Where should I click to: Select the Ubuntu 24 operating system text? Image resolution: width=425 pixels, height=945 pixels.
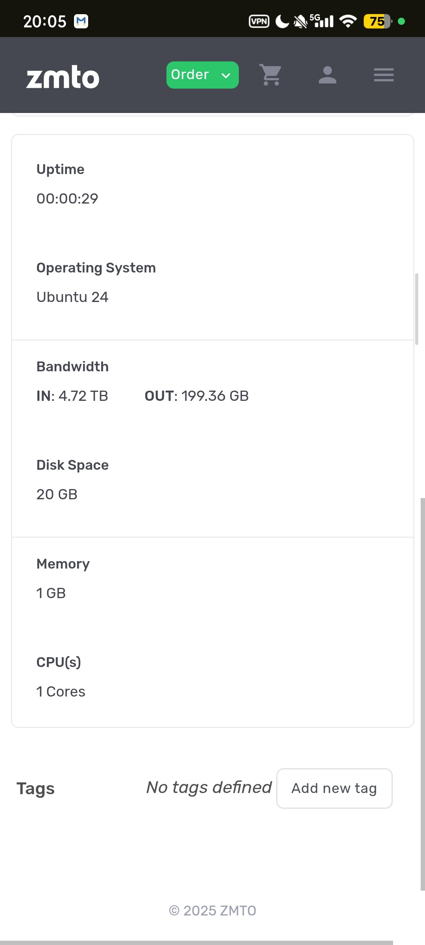pos(72,297)
